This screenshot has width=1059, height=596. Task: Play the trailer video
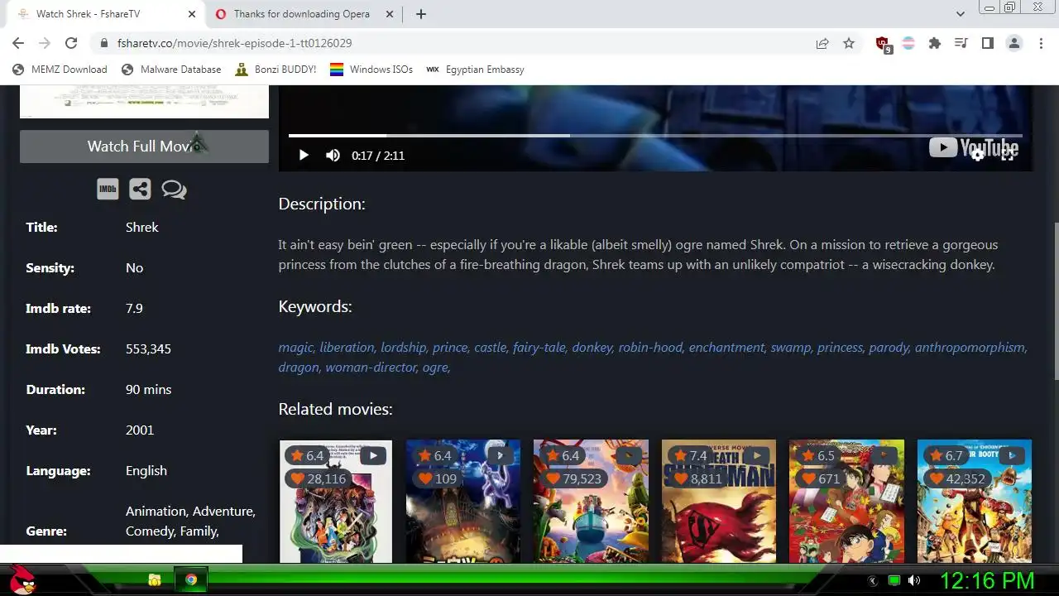tap(304, 155)
